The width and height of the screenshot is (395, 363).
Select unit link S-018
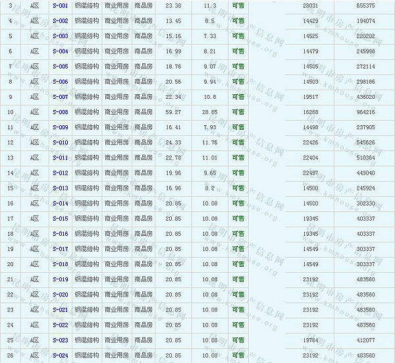(x=60, y=264)
